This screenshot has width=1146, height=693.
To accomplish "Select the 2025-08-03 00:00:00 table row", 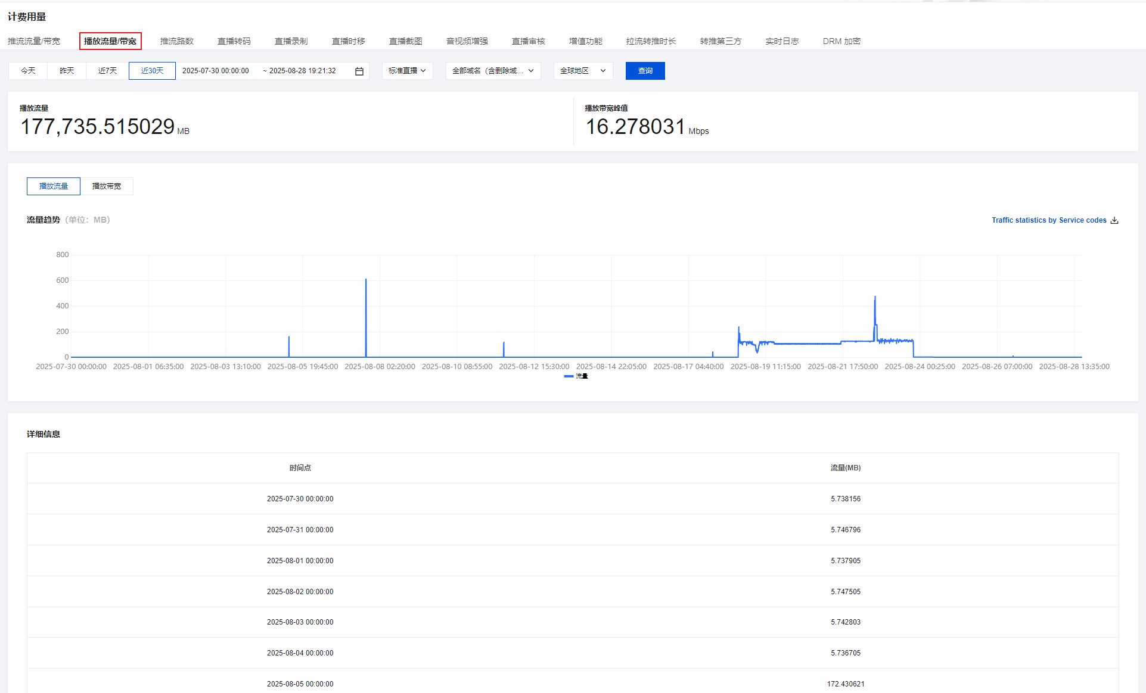I will [573, 622].
